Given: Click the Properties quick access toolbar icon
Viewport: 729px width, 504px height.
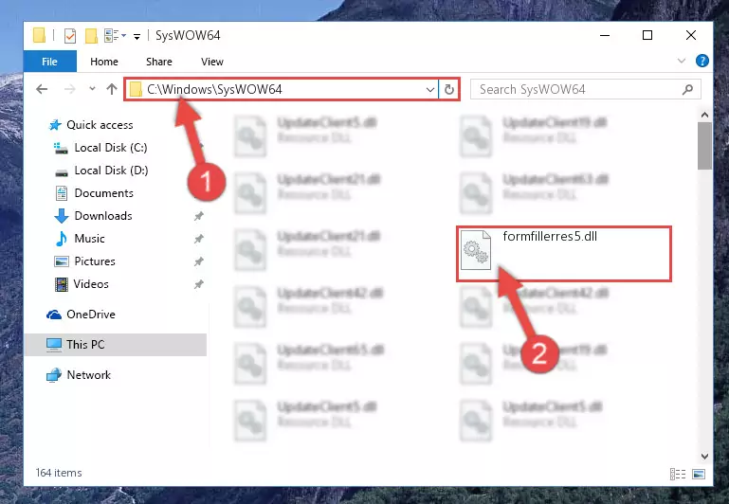Looking at the screenshot, I should tap(70, 36).
